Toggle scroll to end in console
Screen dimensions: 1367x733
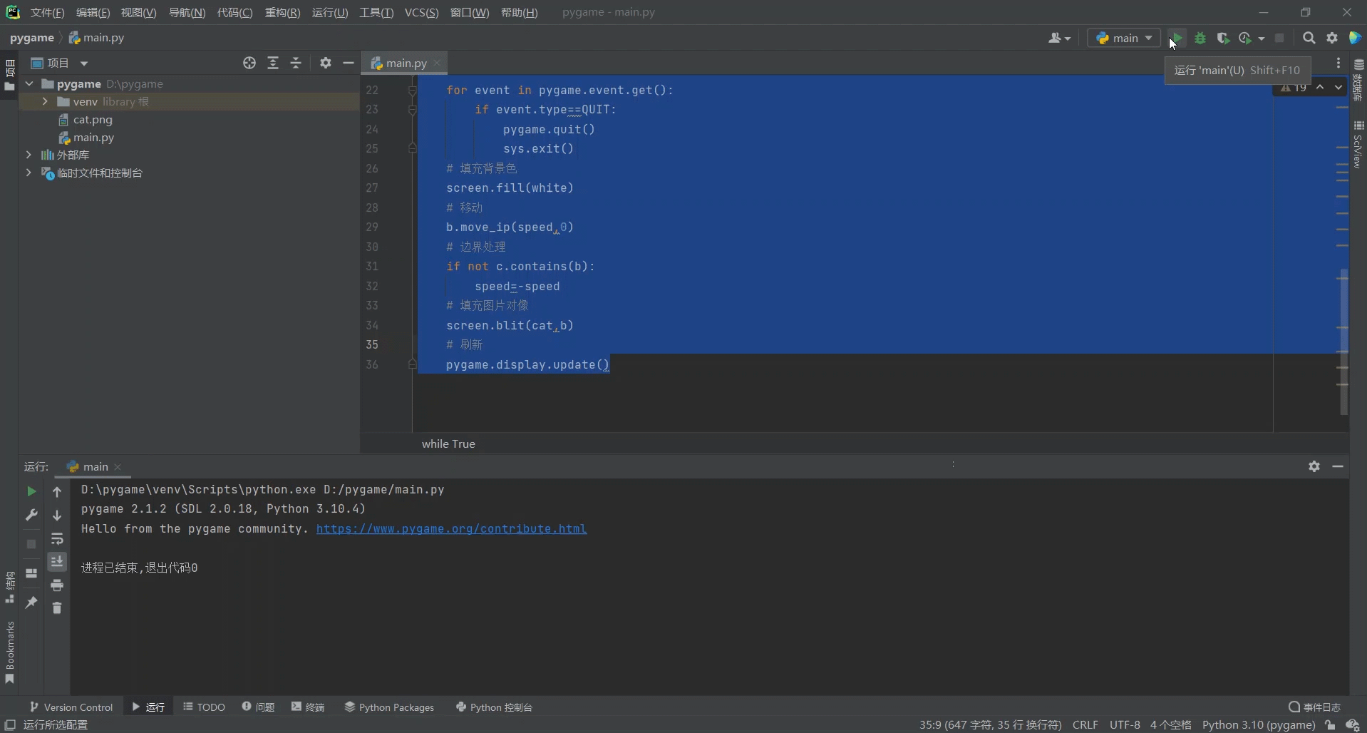pyautogui.click(x=57, y=562)
